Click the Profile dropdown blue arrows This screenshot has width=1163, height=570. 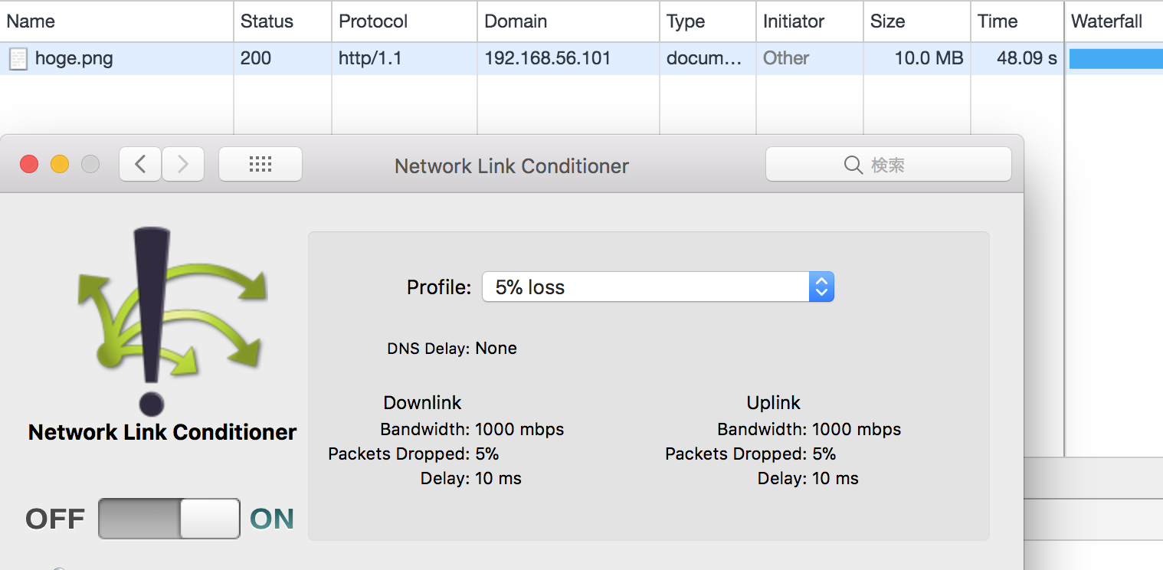click(821, 287)
